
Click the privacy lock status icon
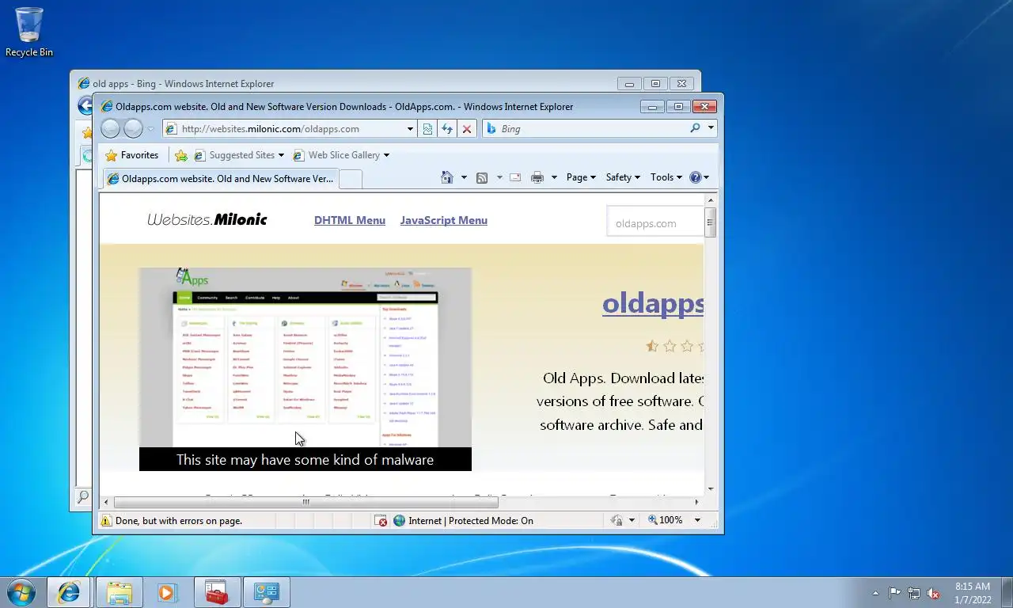pos(617,521)
